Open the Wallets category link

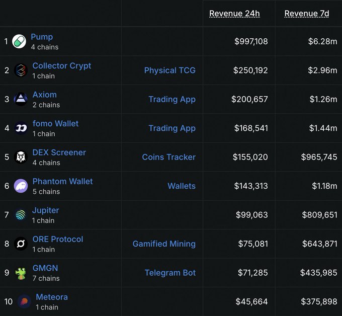182,186
